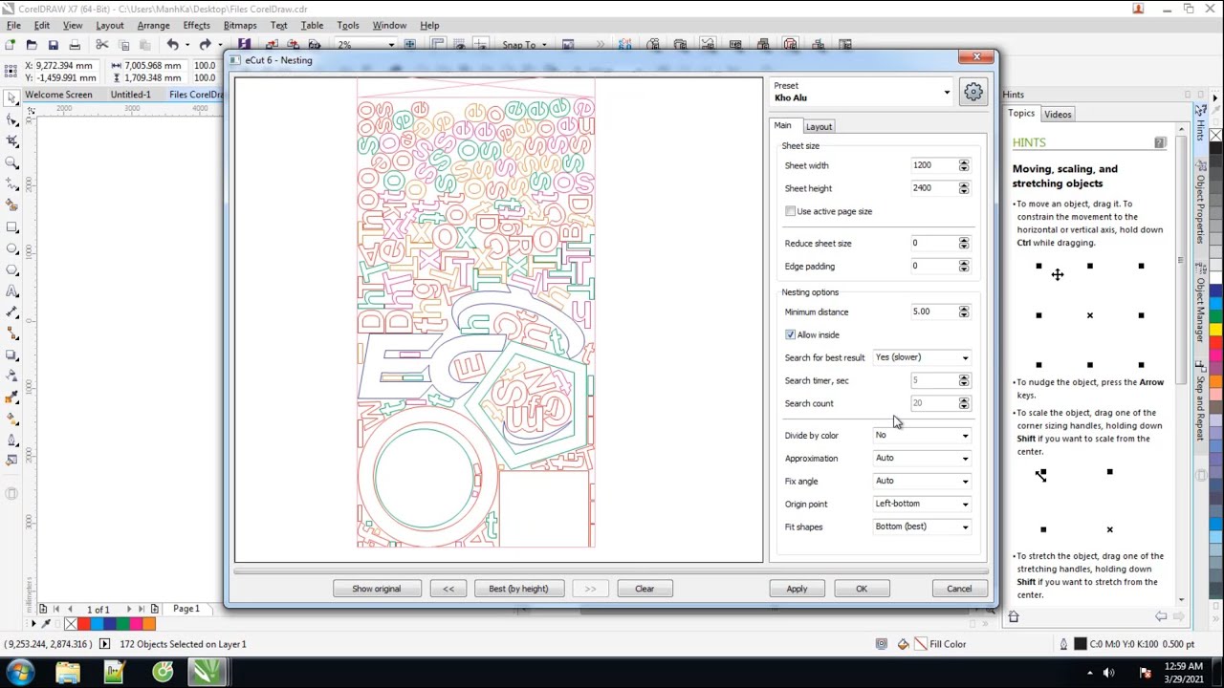Select the Drop Shadow tool in toolbox
This screenshot has height=688, width=1224.
11,355
